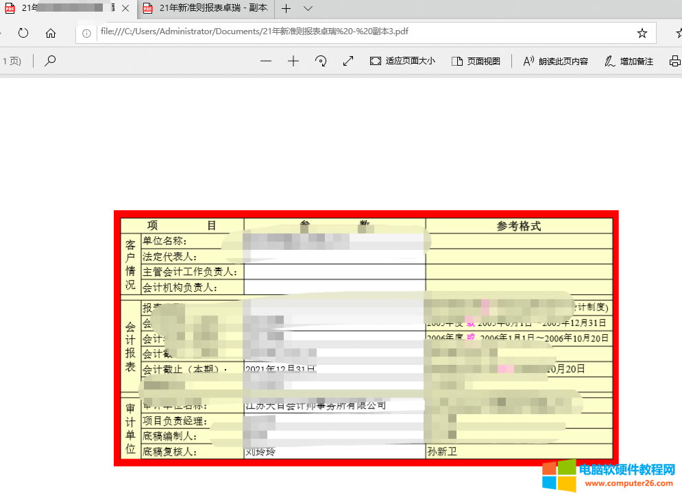
Task: Add this PDF to favorites with the star
Action: coord(642,31)
